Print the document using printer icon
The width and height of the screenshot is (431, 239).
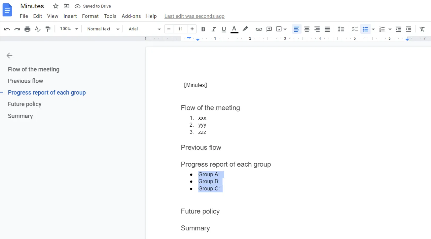click(x=27, y=29)
